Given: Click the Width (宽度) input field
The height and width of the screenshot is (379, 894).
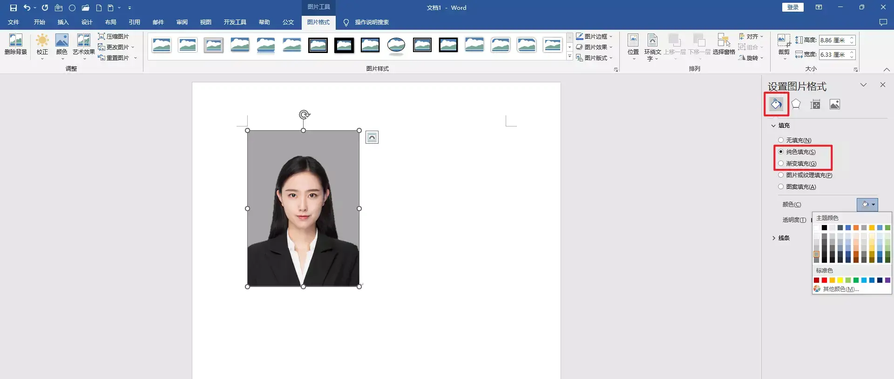Looking at the screenshot, I should click(833, 54).
